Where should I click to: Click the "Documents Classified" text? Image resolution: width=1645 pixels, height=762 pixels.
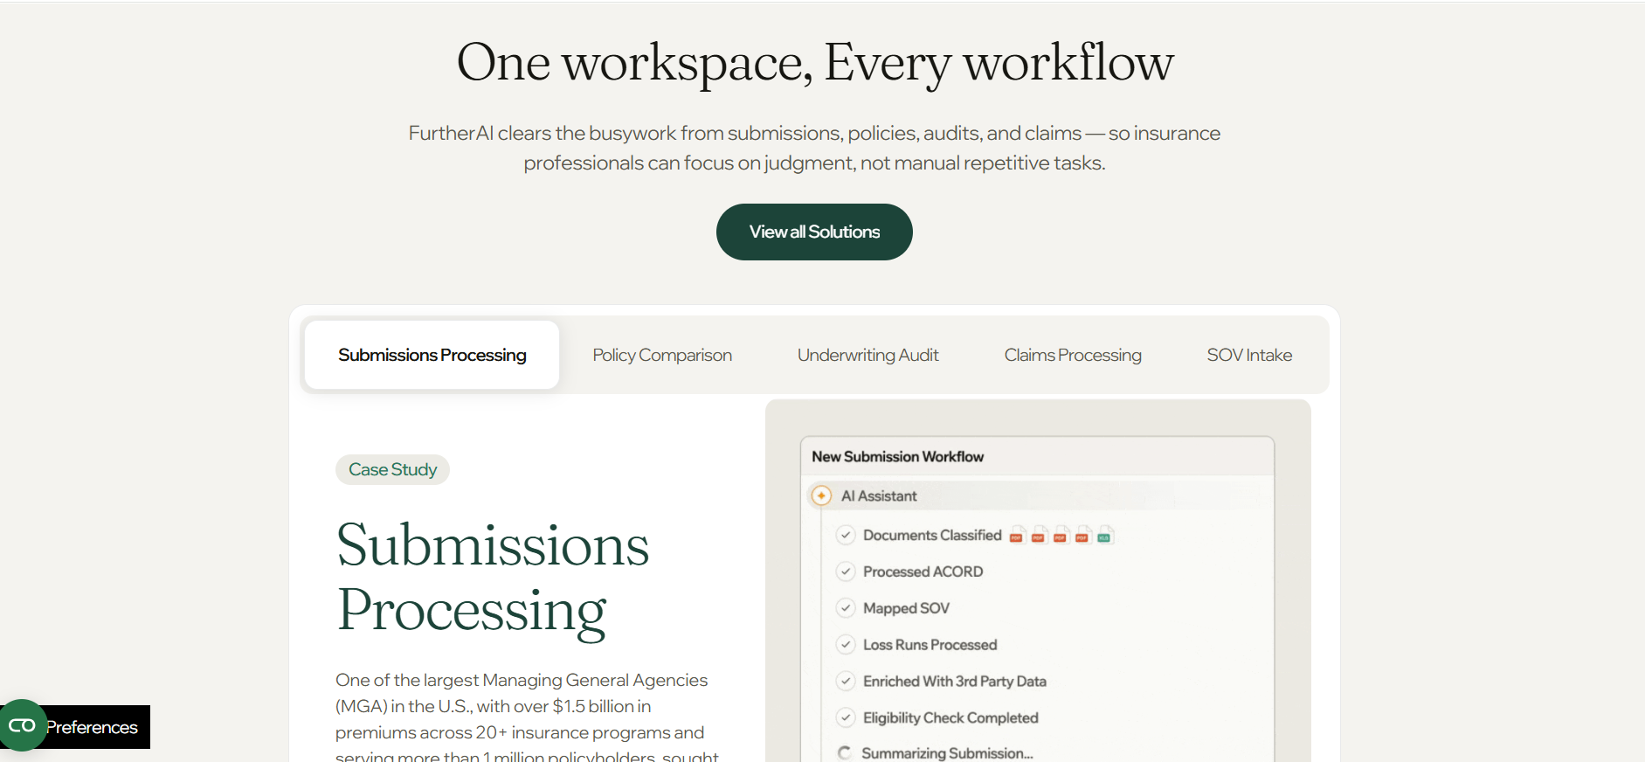pos(932,535)
